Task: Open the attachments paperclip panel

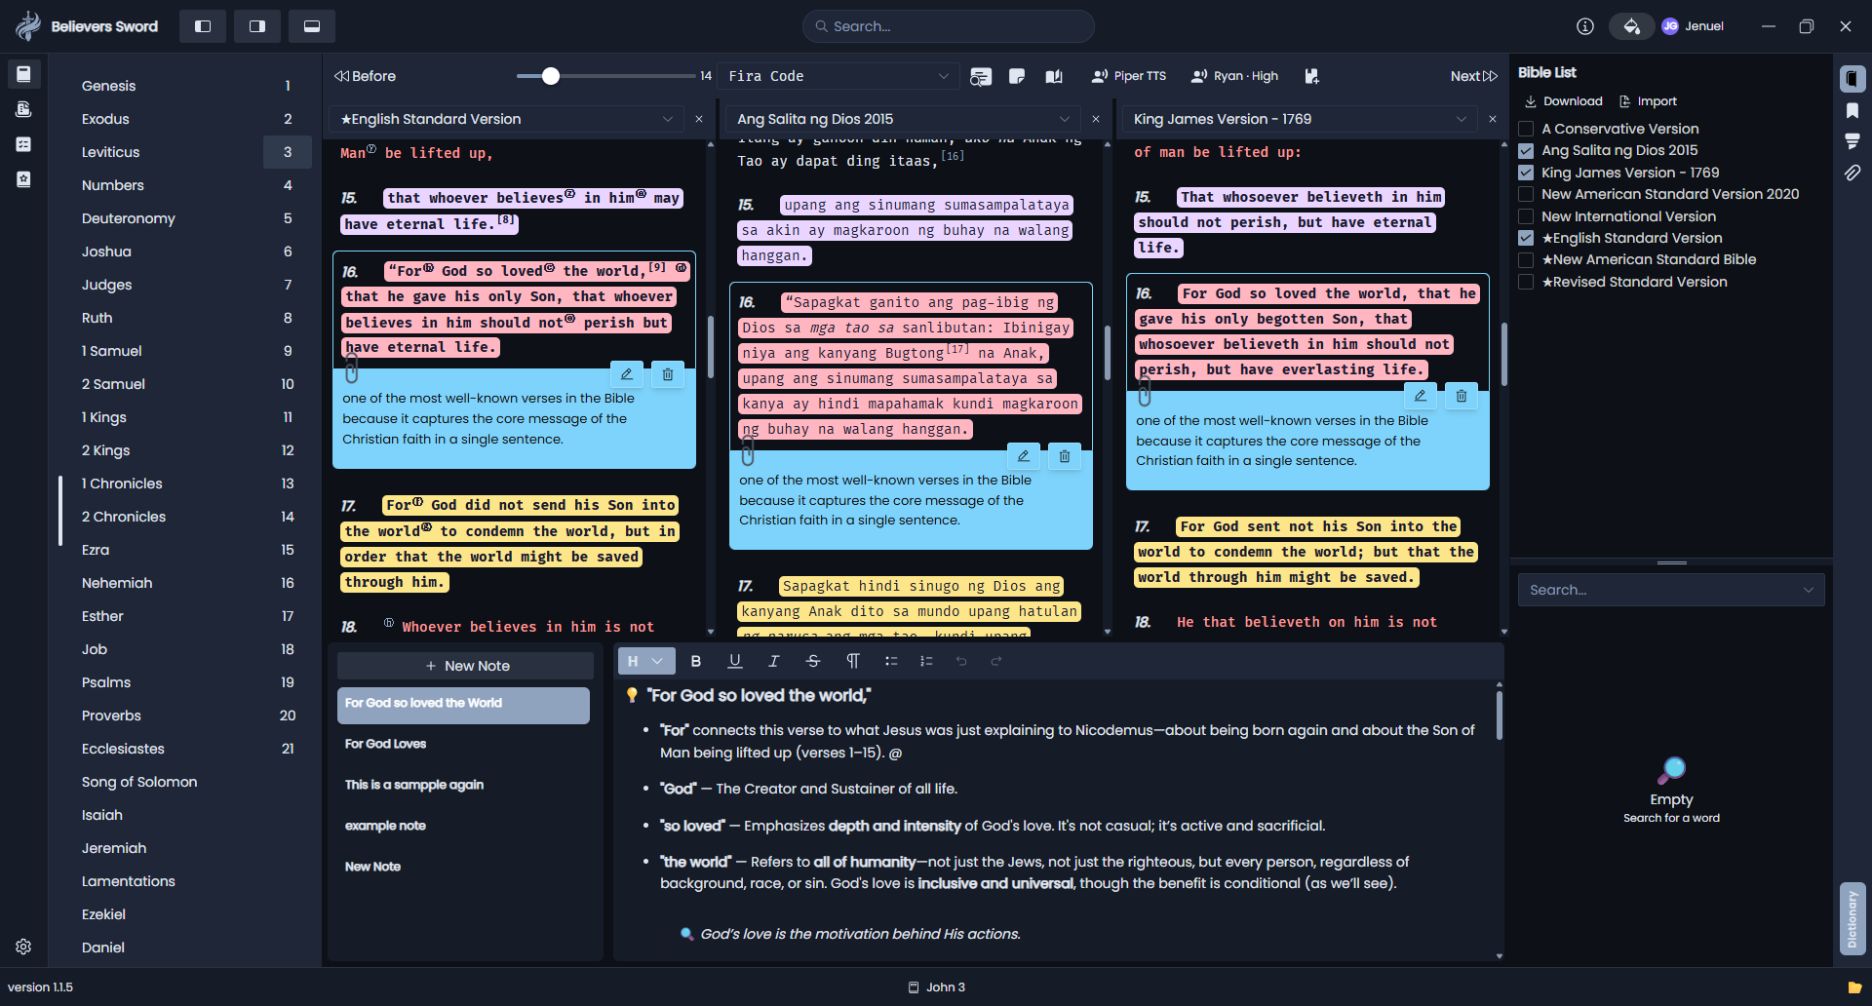Action: click(x=1853, y=174)
